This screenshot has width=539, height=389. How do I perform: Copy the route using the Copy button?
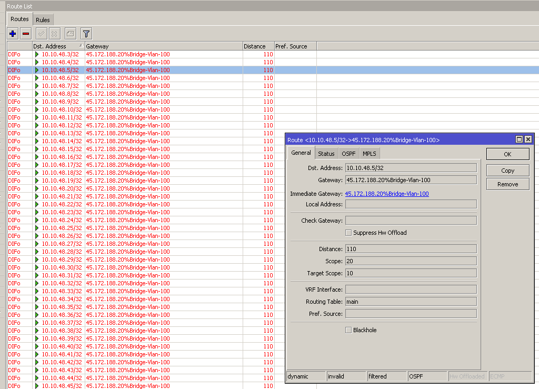507,170
